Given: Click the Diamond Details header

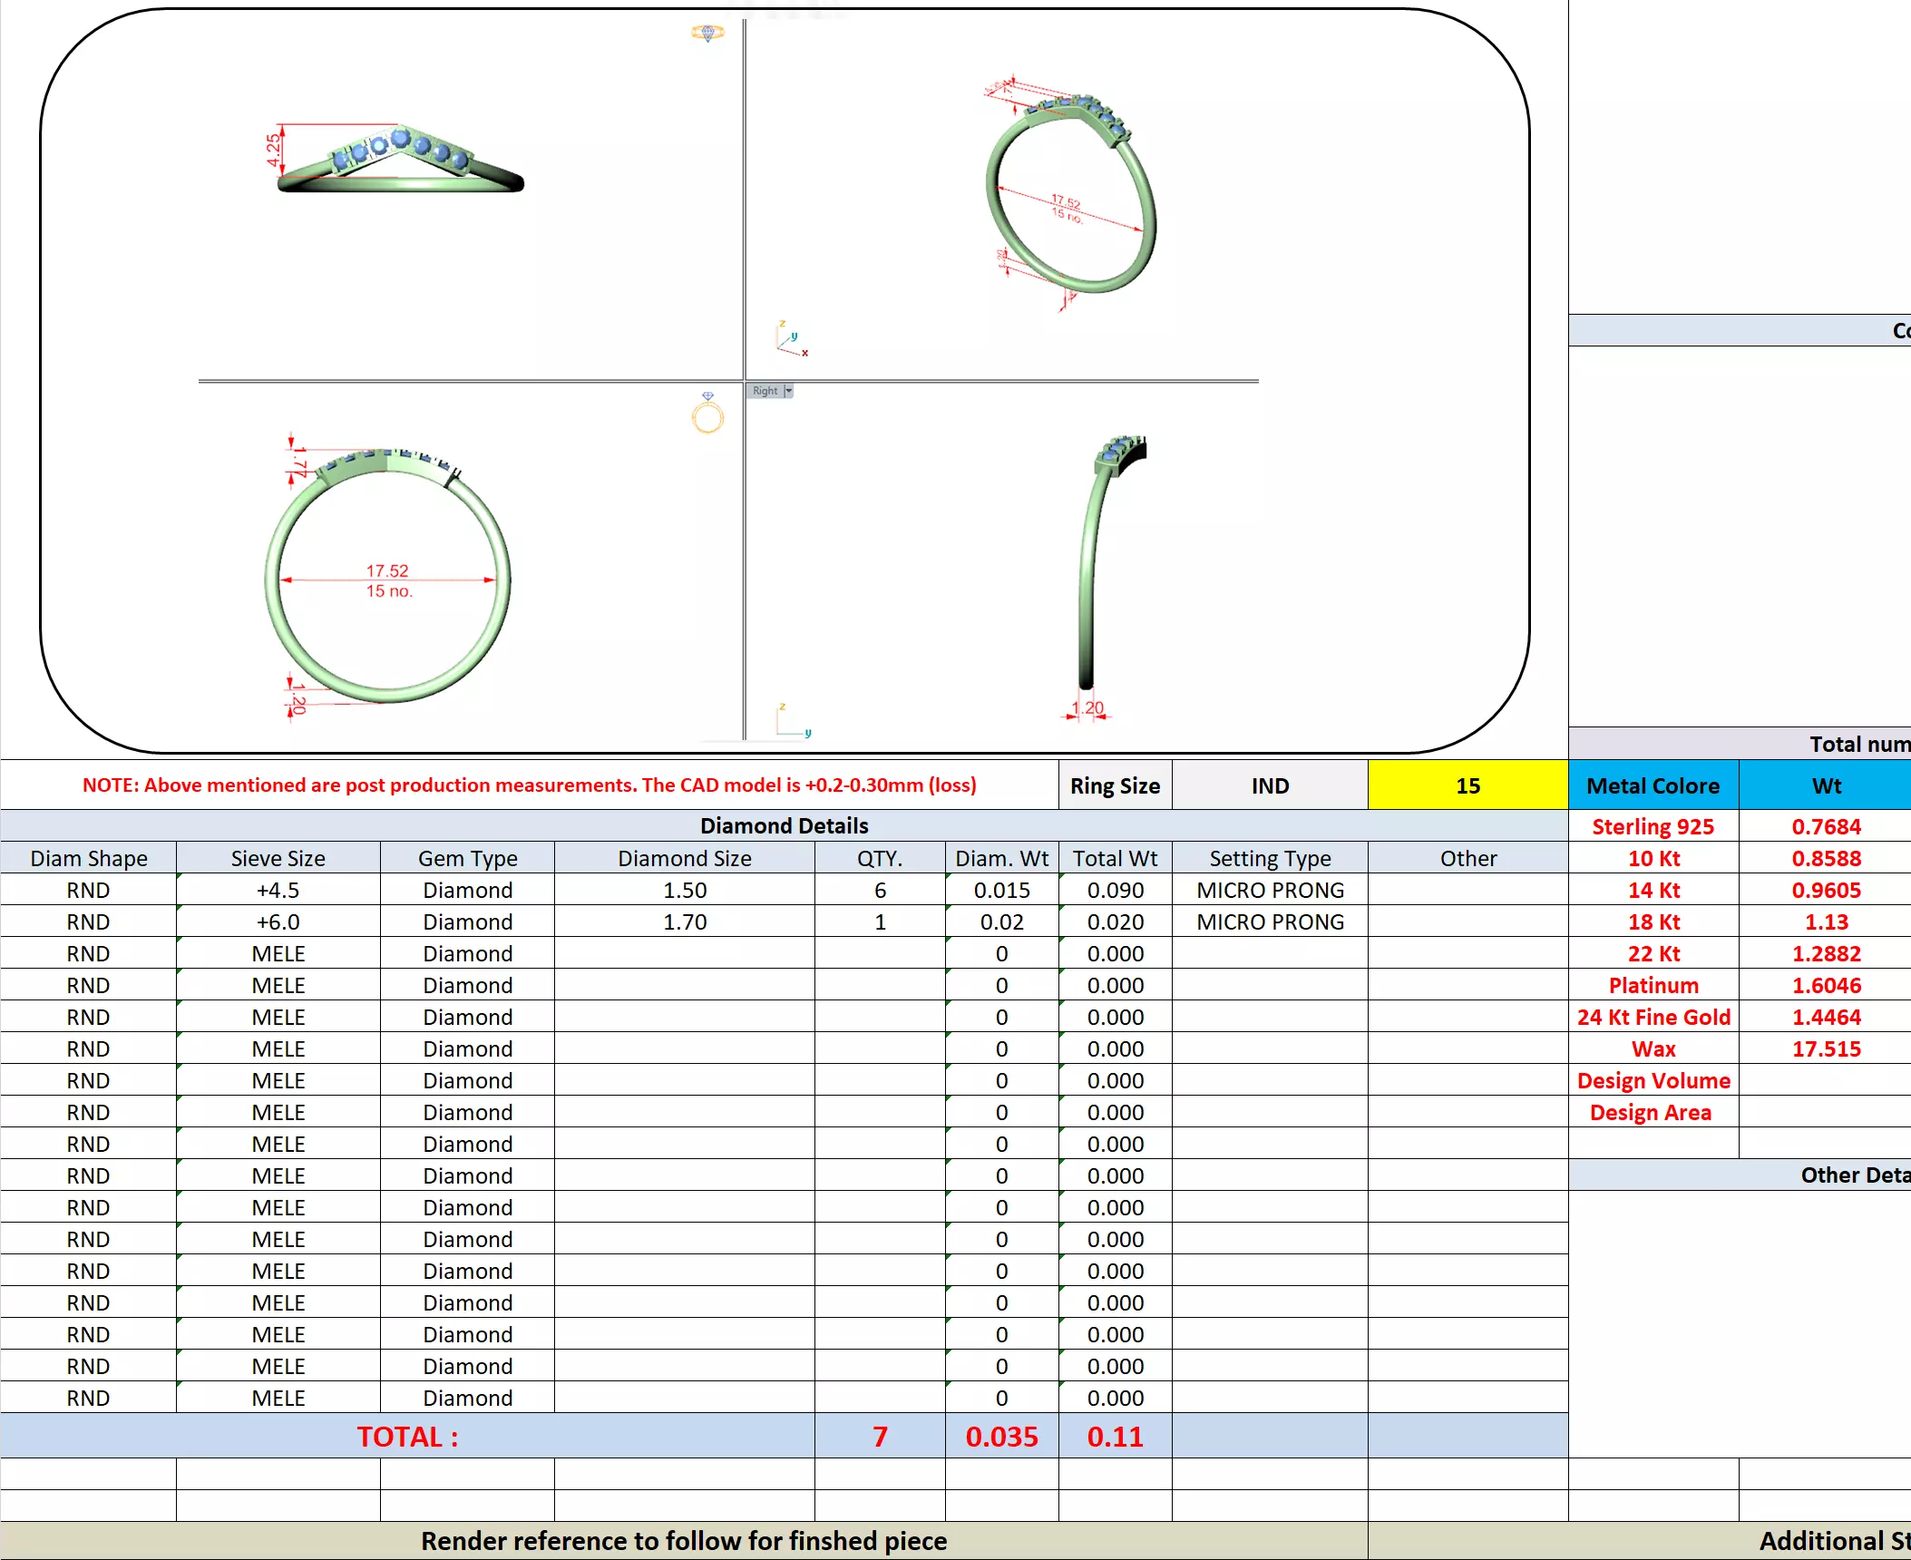Looking at the screenshot, I should [x=784, y=825].
